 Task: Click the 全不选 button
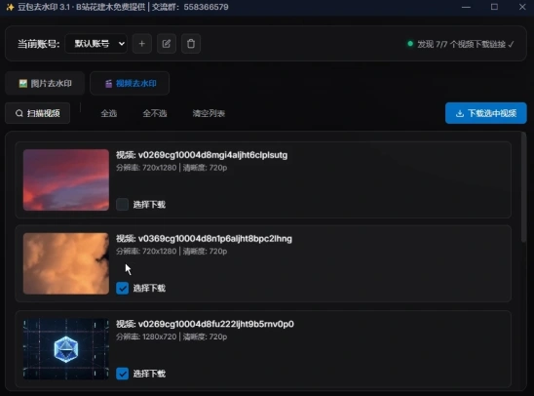155,113
